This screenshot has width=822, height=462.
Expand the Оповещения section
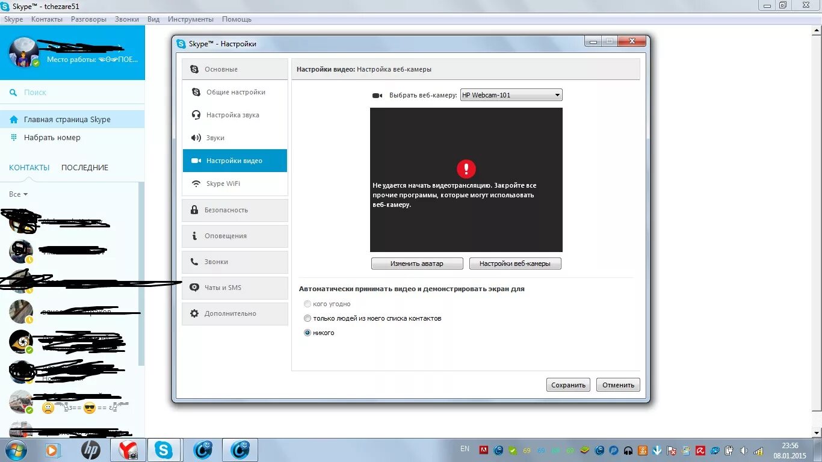235,236
